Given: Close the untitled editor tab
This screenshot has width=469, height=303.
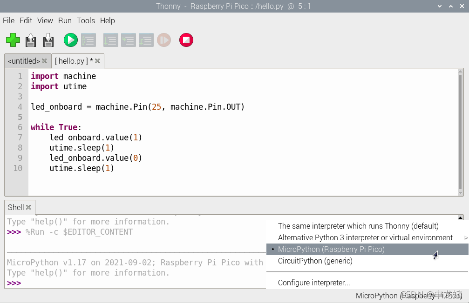Looking at the screenshot, I should tap(44, 61).
